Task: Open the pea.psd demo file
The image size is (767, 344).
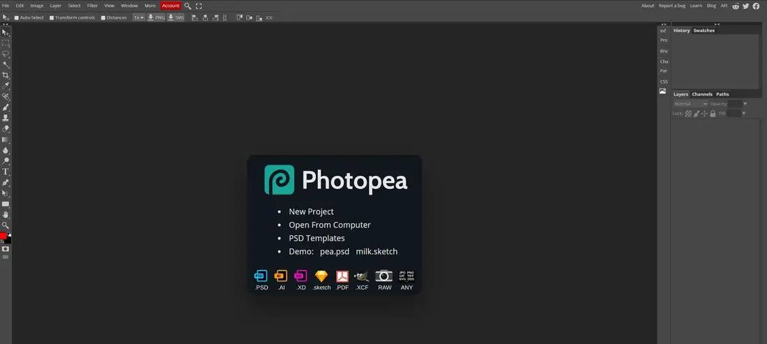Action: tap(335, 251)
